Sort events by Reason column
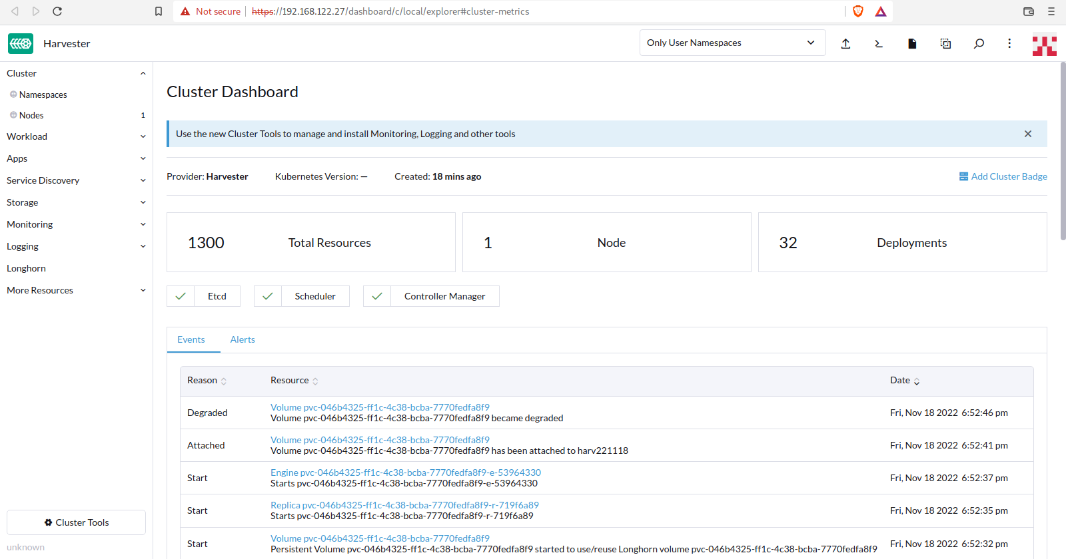This screenshot has height=559, width=1066. [x=207, y=381]
